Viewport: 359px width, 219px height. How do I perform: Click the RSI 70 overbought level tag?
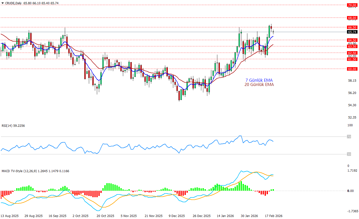(x=349, y=137)
